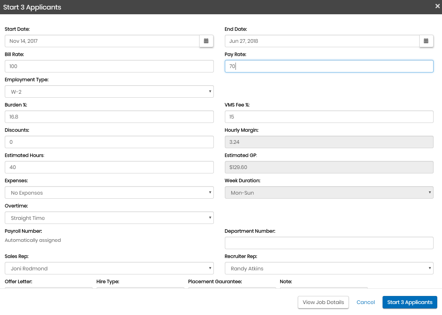The height and width of the screenshot is (315, 442).
Task: Click the Week Duration dropdown
Action: 329,192
